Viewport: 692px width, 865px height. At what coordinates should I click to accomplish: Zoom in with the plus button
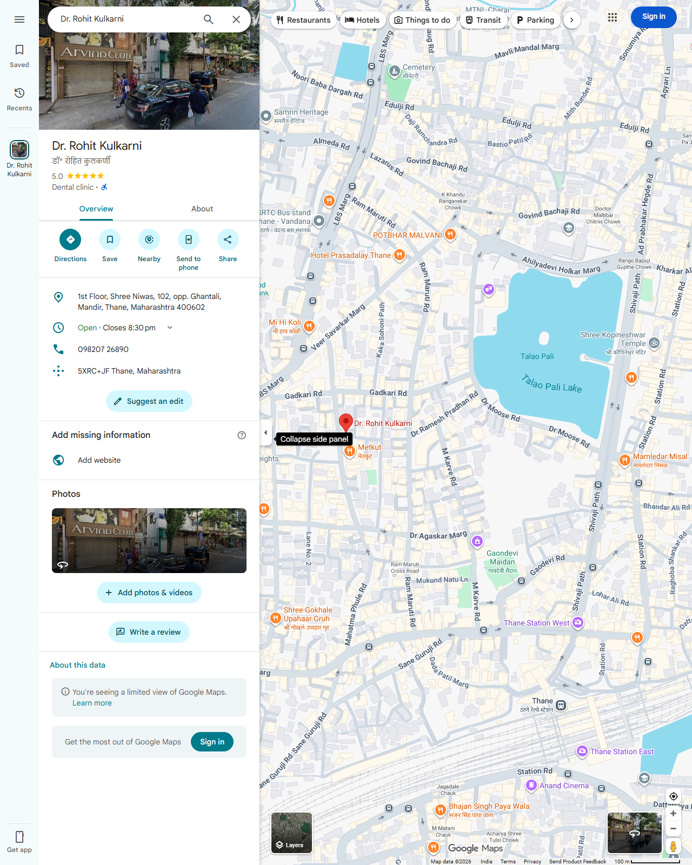tap(674, 814)
